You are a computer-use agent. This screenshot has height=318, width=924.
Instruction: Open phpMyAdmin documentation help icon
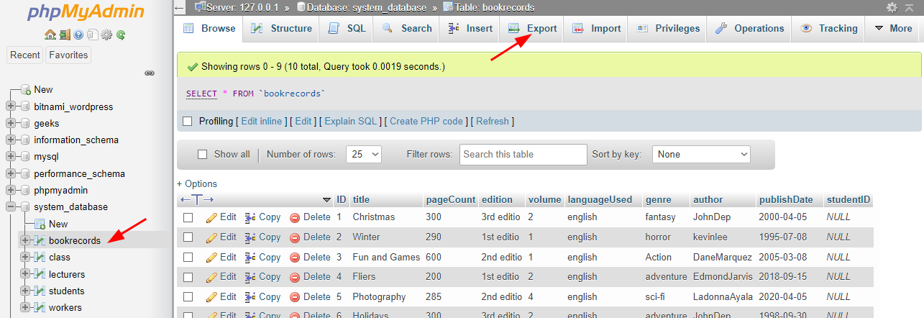pyautogui.click(x=78, y=35)
